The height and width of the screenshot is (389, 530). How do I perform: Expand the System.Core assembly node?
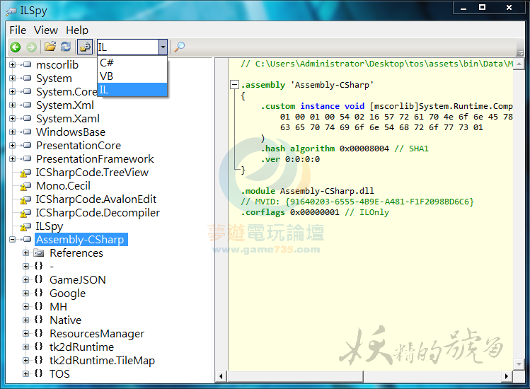point(13,91)
